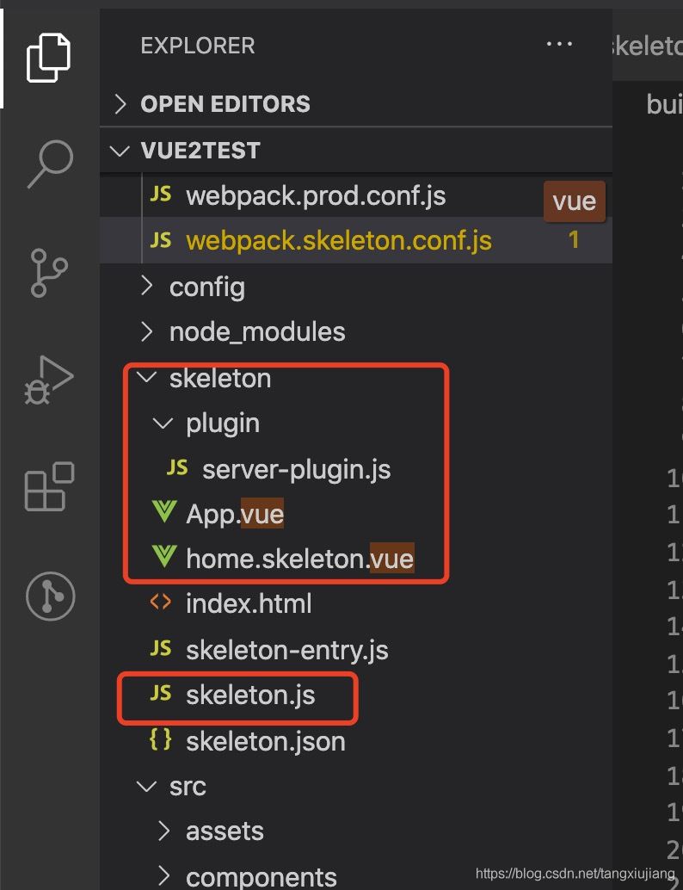Open the Explorer more actions menu
Screen dimensions: 683x890
(x=559, y=44)
